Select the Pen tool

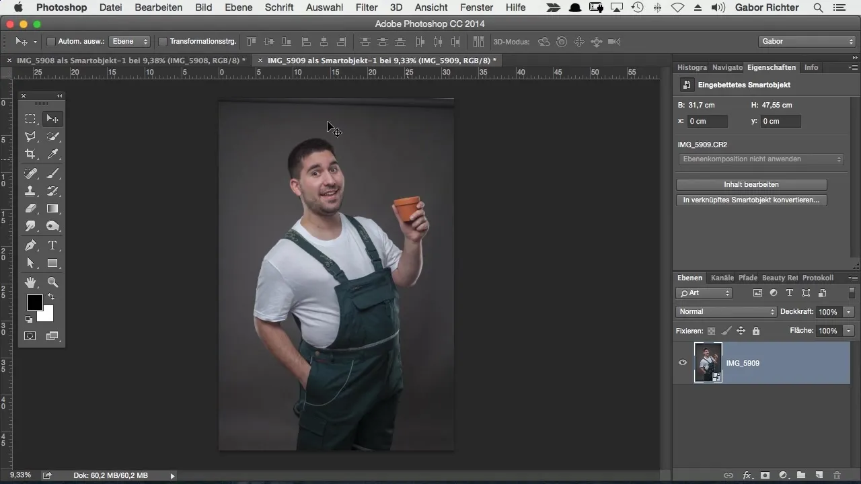[x=30, y=245]
